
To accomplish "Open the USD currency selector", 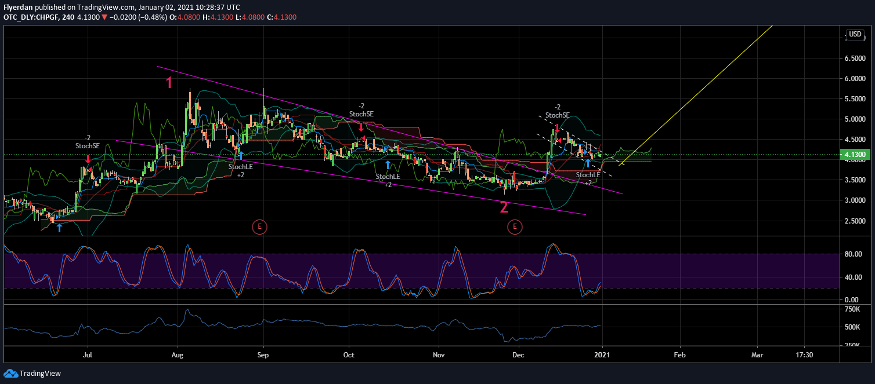I will 855,34.
